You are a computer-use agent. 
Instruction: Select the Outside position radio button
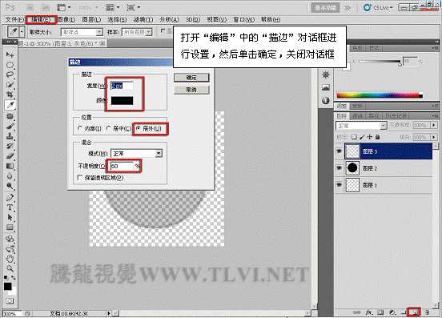point(138,128)
